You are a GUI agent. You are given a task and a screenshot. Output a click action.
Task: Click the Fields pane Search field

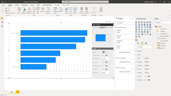pos(162,22)
